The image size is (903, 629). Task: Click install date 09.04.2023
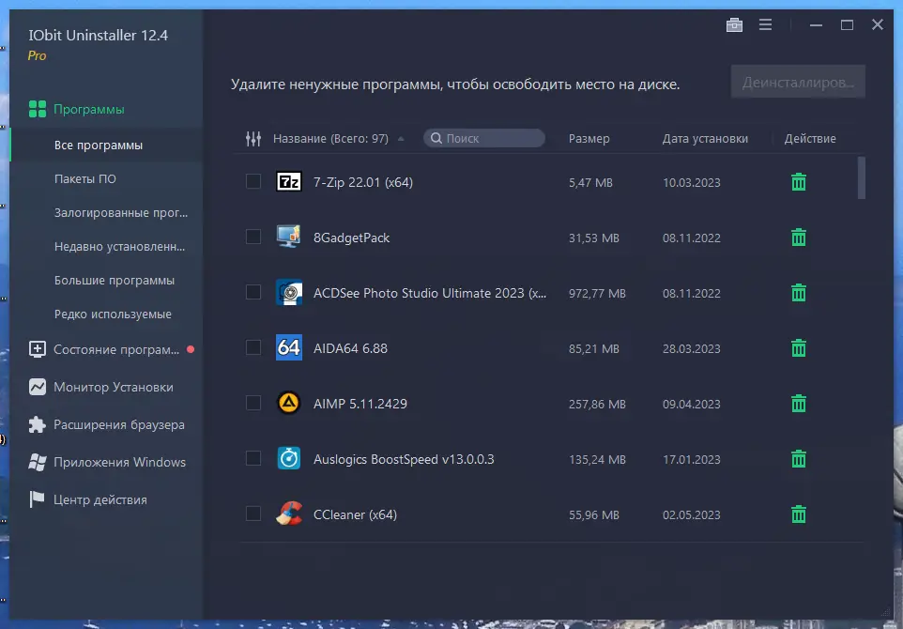(691, 404)
